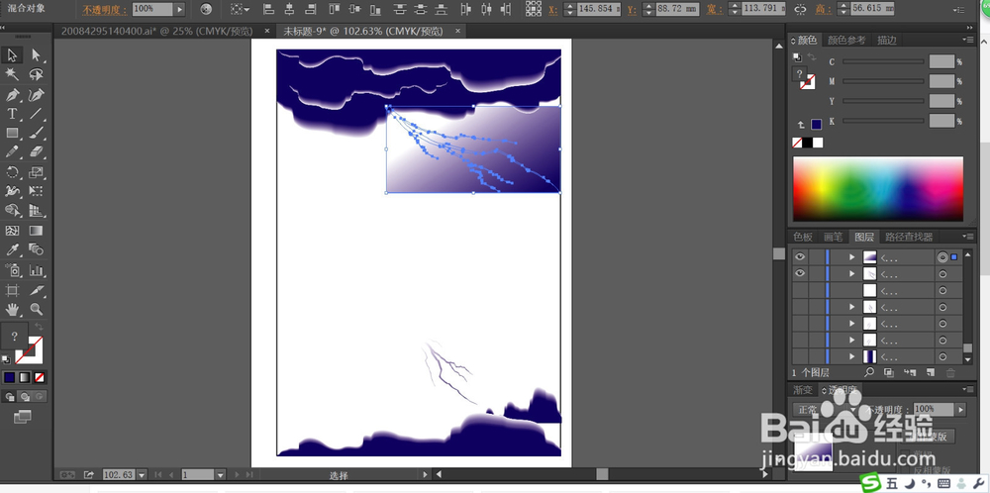Image resolution: width=990 pixels, height=493 pixels.
Task: Open the zoom level 102.63 dropdown
Action: click(x=142, y=475)
